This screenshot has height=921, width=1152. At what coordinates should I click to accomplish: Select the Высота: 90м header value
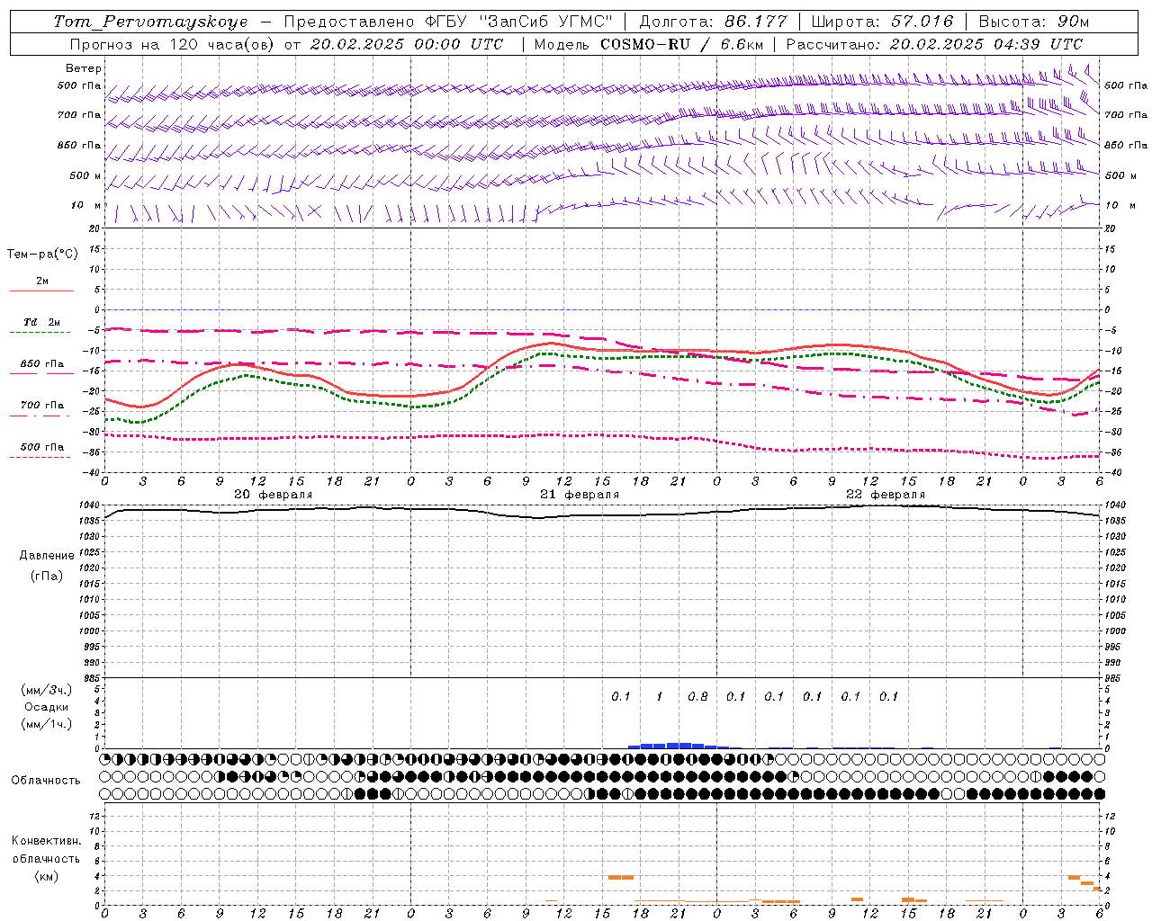[x=1033, y=22]
